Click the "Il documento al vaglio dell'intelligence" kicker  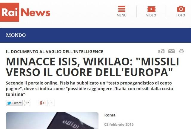tap(55, 52)
